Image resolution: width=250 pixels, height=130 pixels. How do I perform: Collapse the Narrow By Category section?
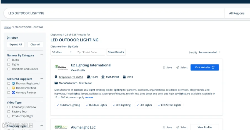pos(42,55)
